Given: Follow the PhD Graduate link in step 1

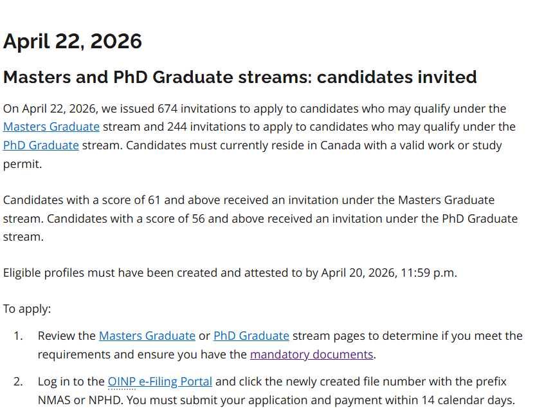Looking at the screenshot, I should (251, 336).
